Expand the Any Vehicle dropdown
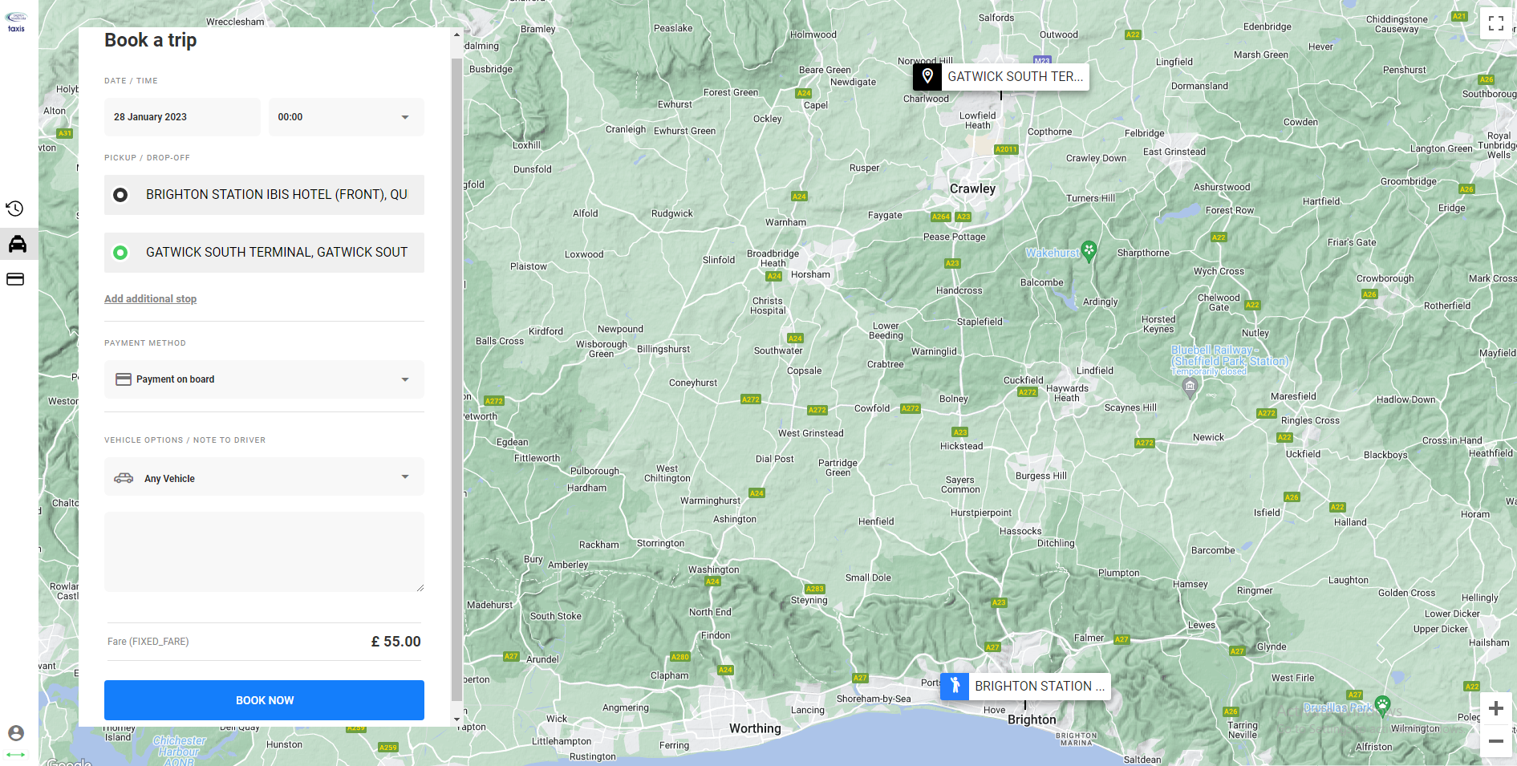Image resolution: width=1517 pixels, height=766 pixels. (264, 478)
